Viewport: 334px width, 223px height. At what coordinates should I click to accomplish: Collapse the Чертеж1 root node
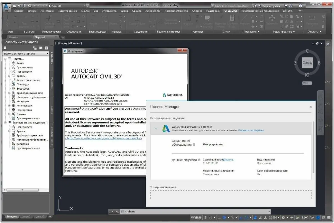pos(5,59)
